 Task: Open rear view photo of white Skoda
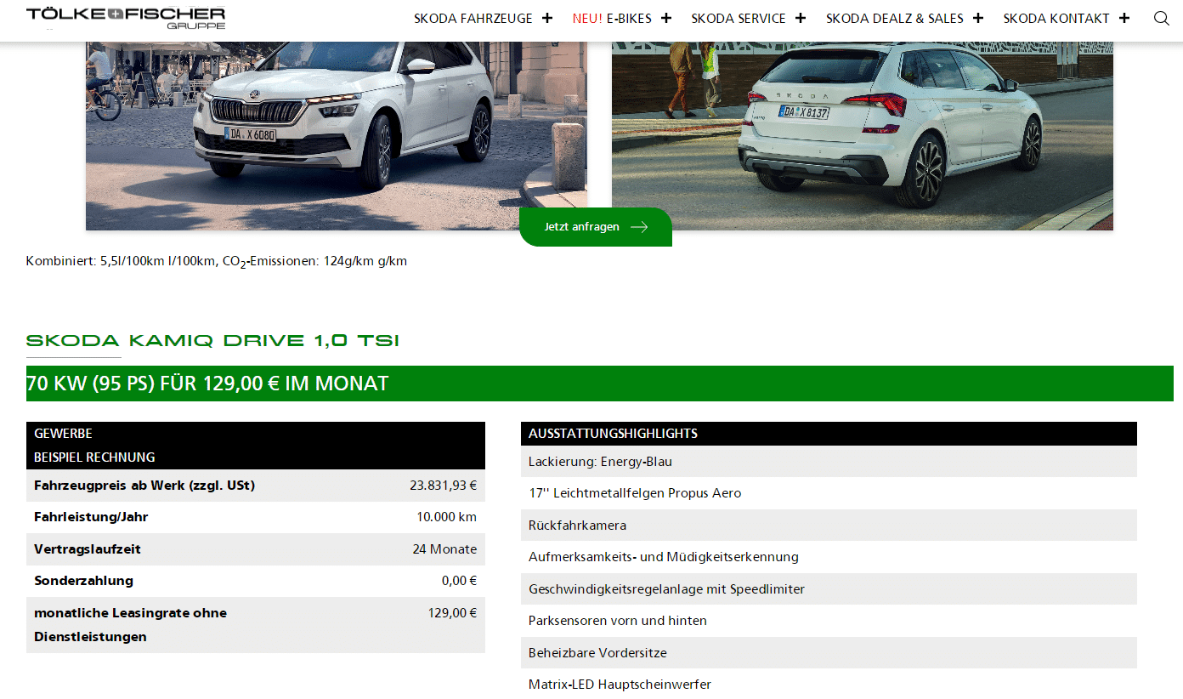(x=863, y=135)
